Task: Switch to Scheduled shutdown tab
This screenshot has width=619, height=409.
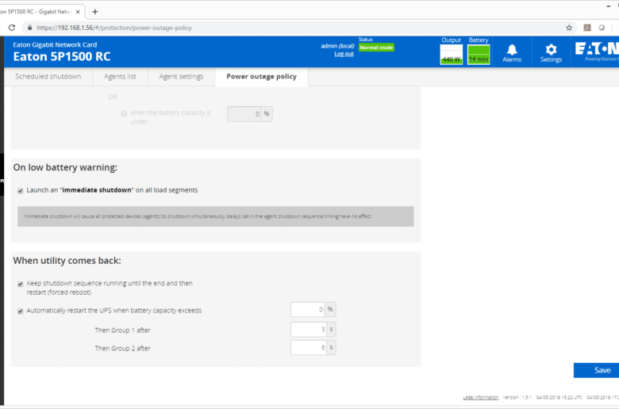Action: 48,77
